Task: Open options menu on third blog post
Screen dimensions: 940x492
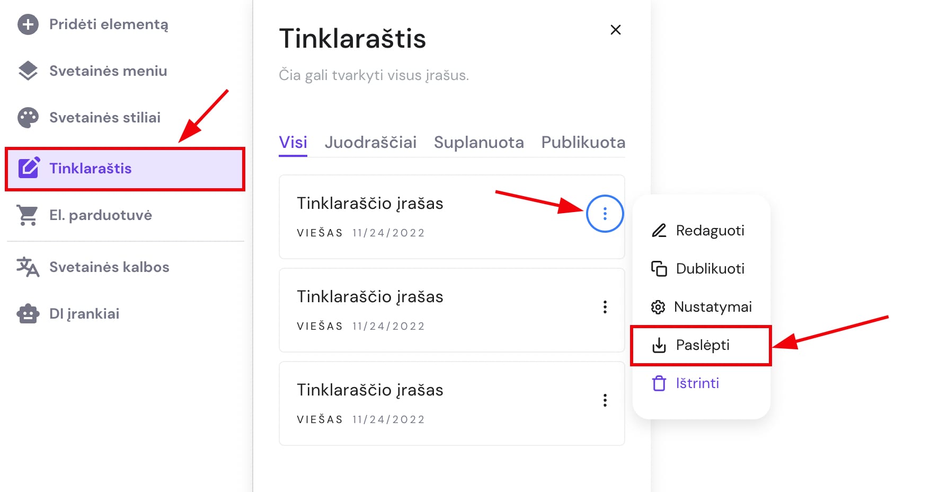Action: click(605, 400)
